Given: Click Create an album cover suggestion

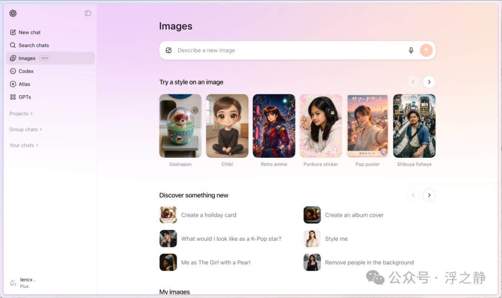Looking at the screenshot, I should (343, 215).
